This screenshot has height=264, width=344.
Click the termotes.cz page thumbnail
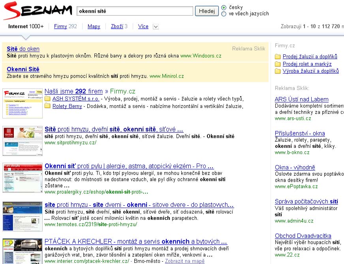[x=23, y=216]
